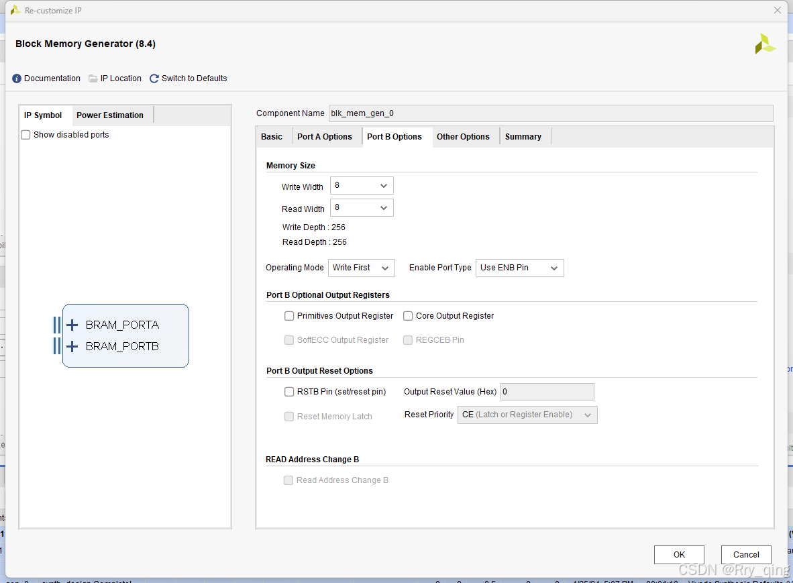
Task: Click the BRAM_PORTB port label
Action: point(122,346)
